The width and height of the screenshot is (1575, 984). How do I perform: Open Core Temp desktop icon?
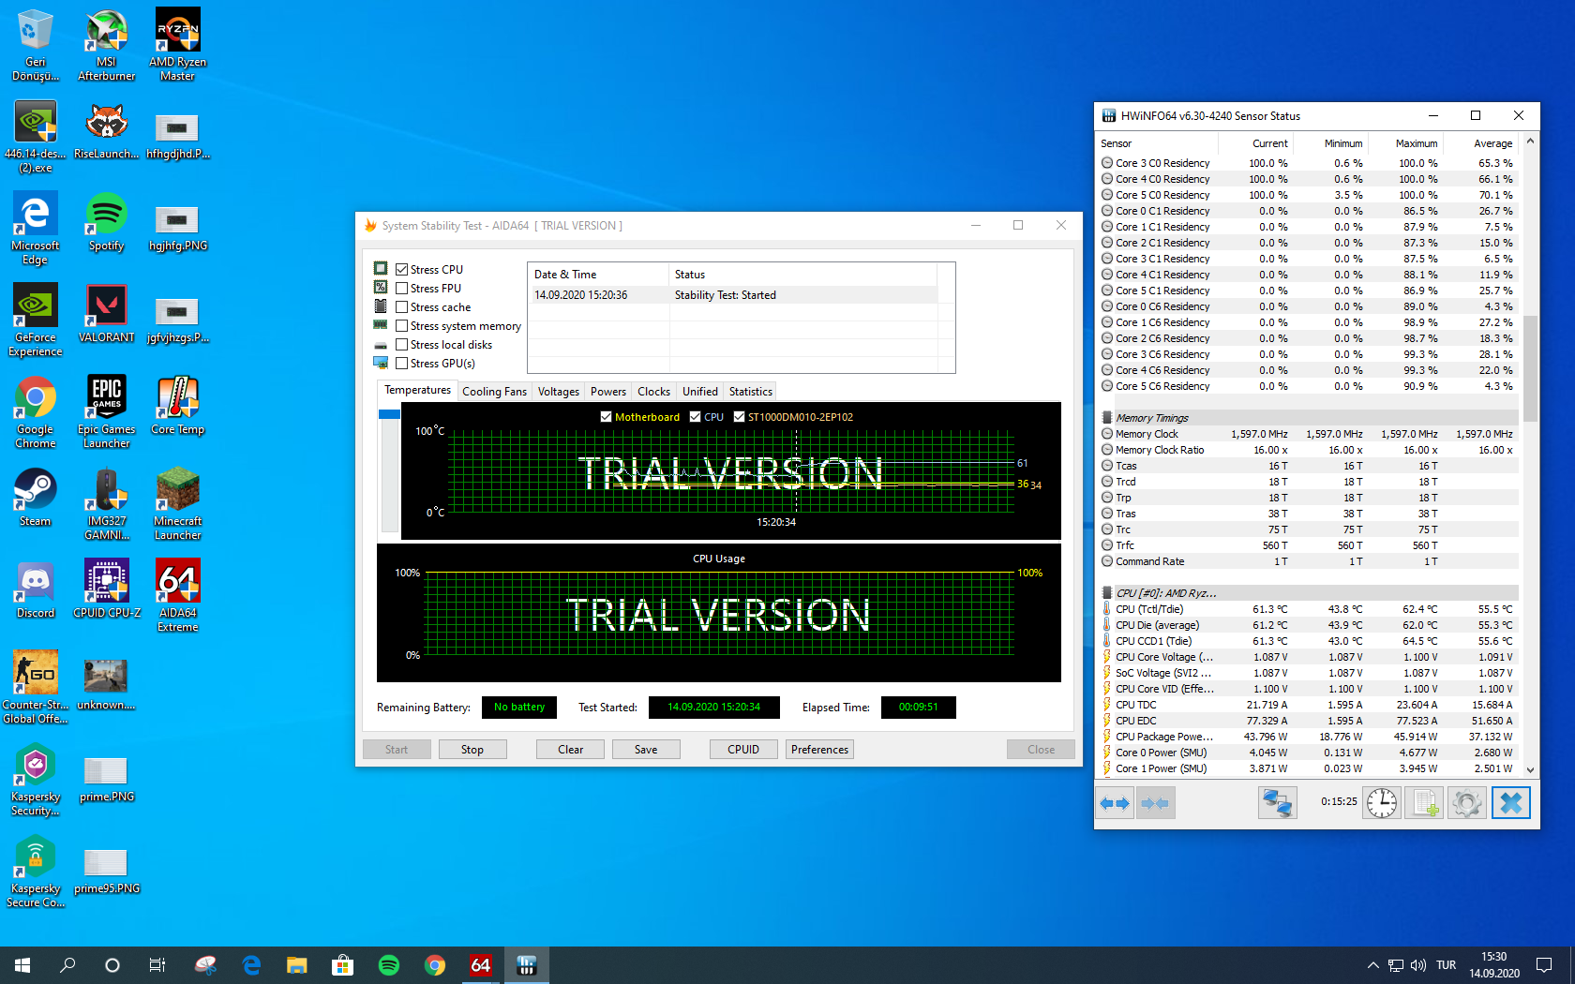coord(177,406)
